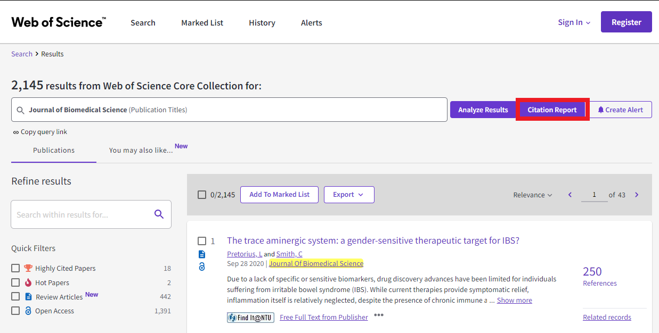This screenshot has height=333, width=659.
Task: Click the Register button
Action: [627, 22]
